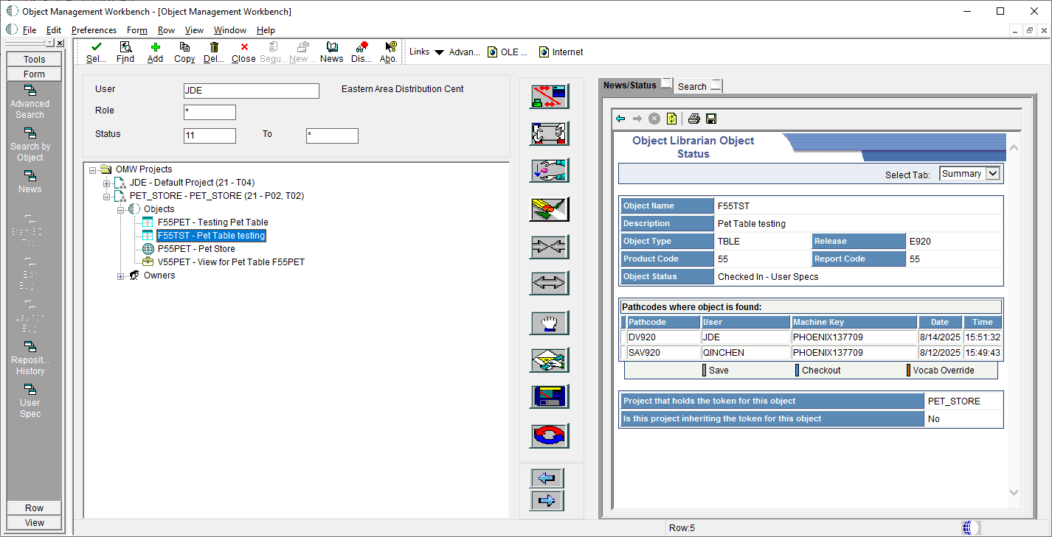
Task: Open the Row menu
Action: [x=166, y=30]
